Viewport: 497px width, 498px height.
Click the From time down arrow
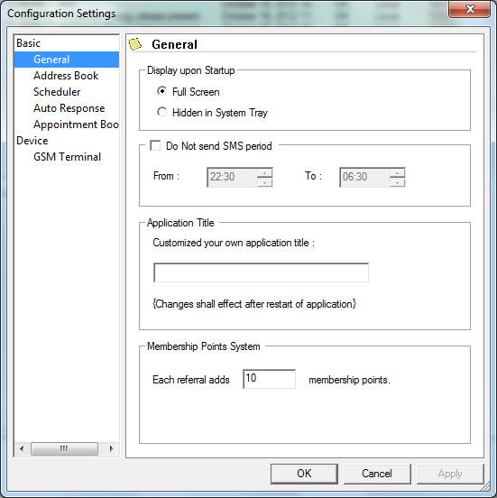(x=265, y=182)
